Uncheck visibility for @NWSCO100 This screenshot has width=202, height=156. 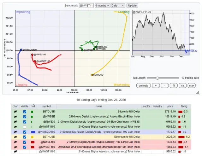tap(25, 132)
